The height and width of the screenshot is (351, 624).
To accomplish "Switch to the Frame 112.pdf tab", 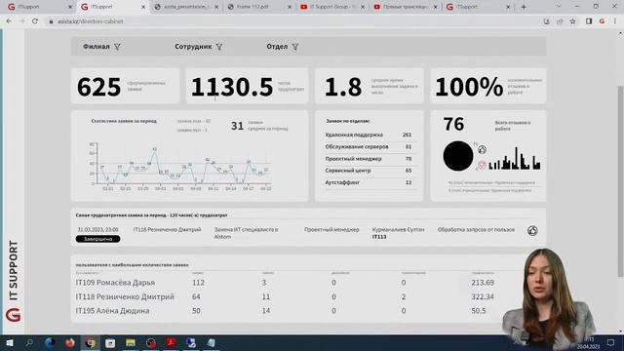I will click(260, 7).
